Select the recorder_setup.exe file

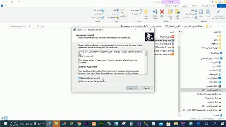click(x=164, y=54)
